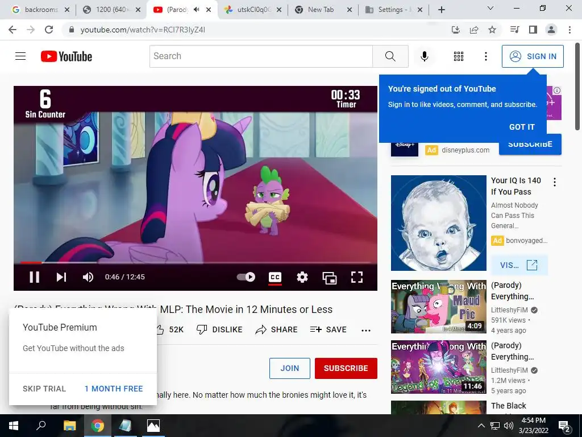The height and width of the screenshot is (437, 582).
Task: Go to YouTube home via logo
Action: coord(66,56)
